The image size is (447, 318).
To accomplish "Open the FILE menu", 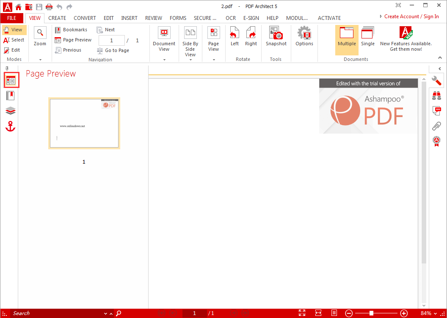I will pyautogui.click(x=12, y=18).
